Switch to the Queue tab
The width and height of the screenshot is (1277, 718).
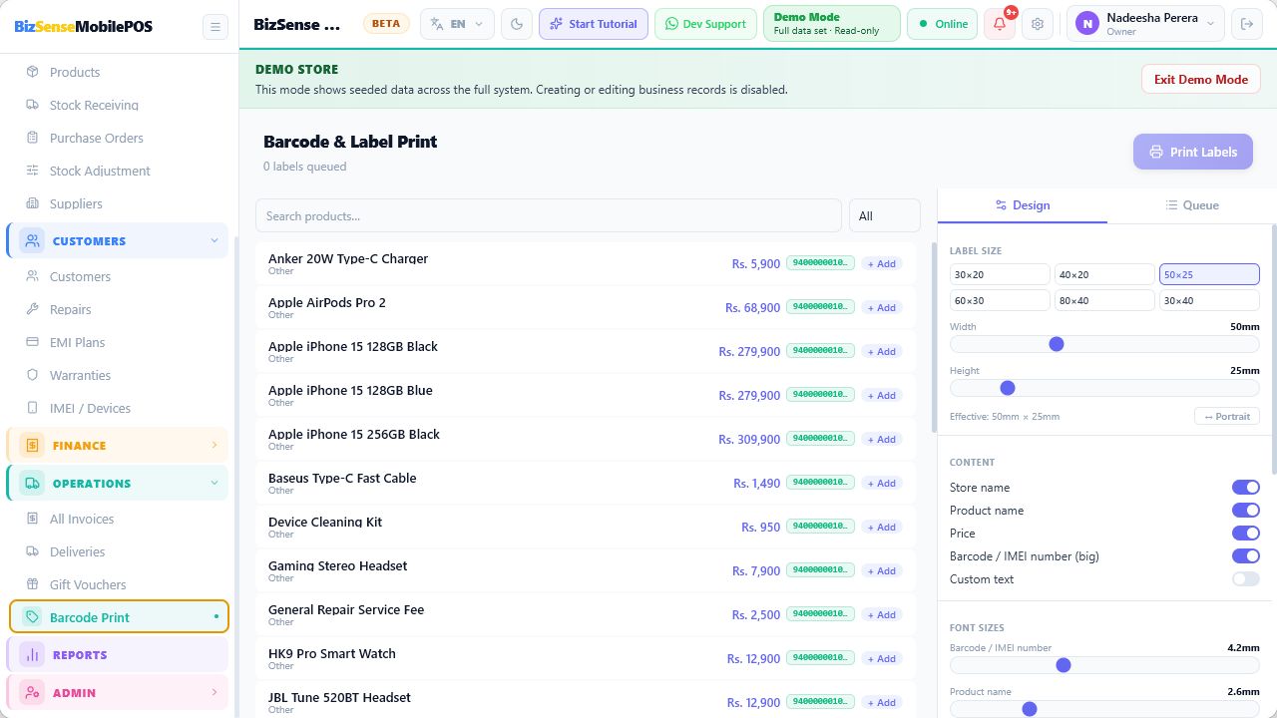[x=1192, y=205]
